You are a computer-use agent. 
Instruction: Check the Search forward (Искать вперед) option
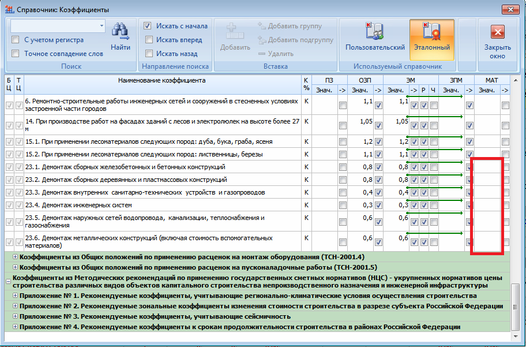click(x=148, y=40)
